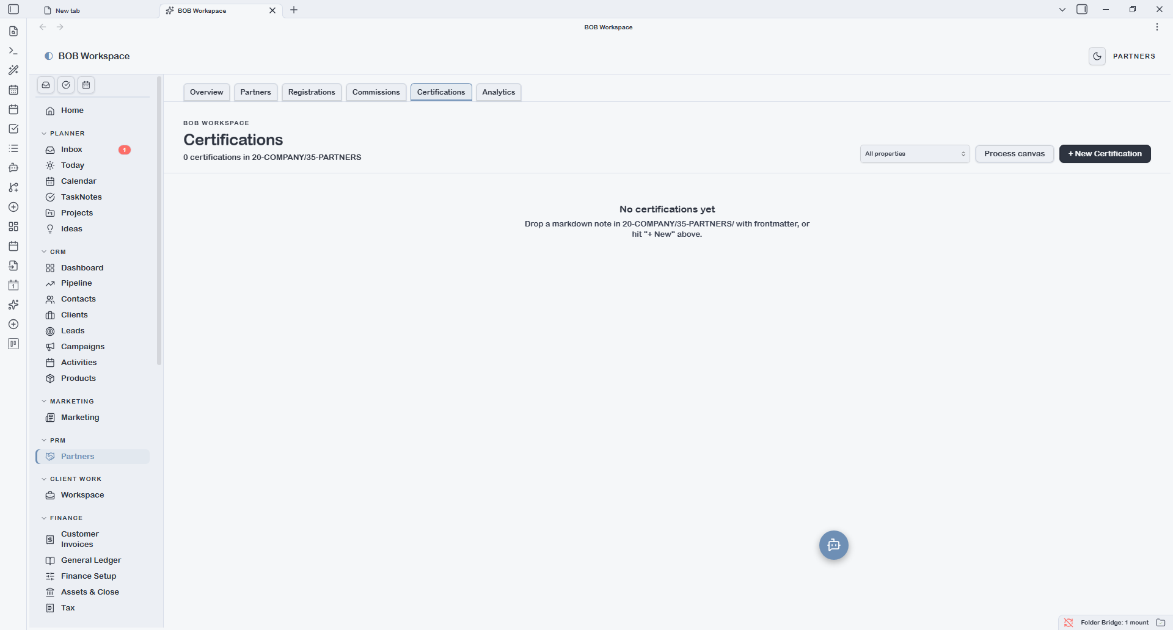The width and height of the screenshot is (1173, 630).
Task: Toggle the right sidebar panel icon
Action: click(x=1082, y=9)
